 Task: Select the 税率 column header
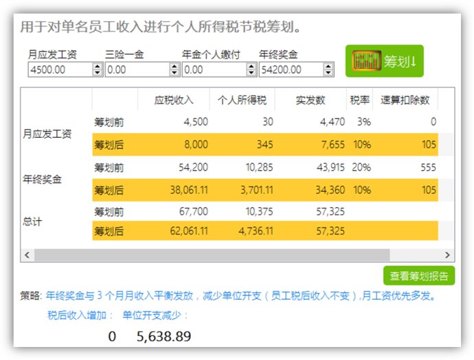pyautogui.click(x=360, y=100)
